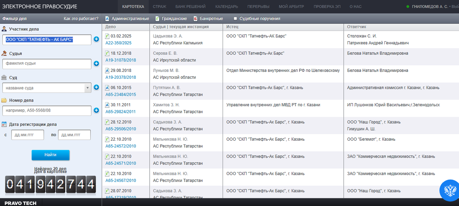Click the judge surname input field
The height and width of the screenshot is (206, 459).
click(47, 63)
